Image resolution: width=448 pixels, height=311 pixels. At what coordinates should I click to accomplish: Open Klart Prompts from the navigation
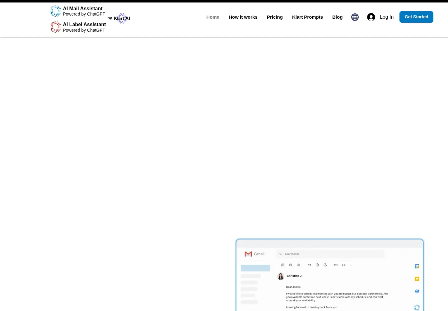307,17
